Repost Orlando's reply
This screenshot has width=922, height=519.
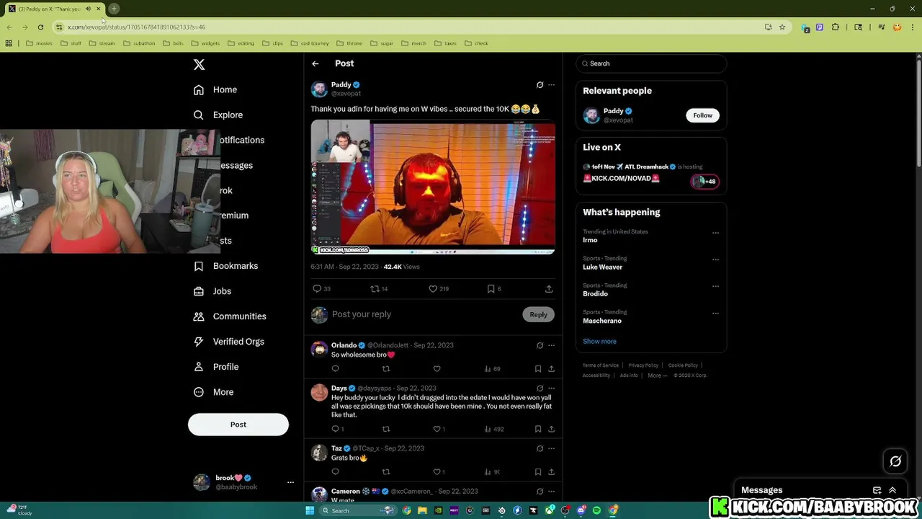(x=386, y=369)
